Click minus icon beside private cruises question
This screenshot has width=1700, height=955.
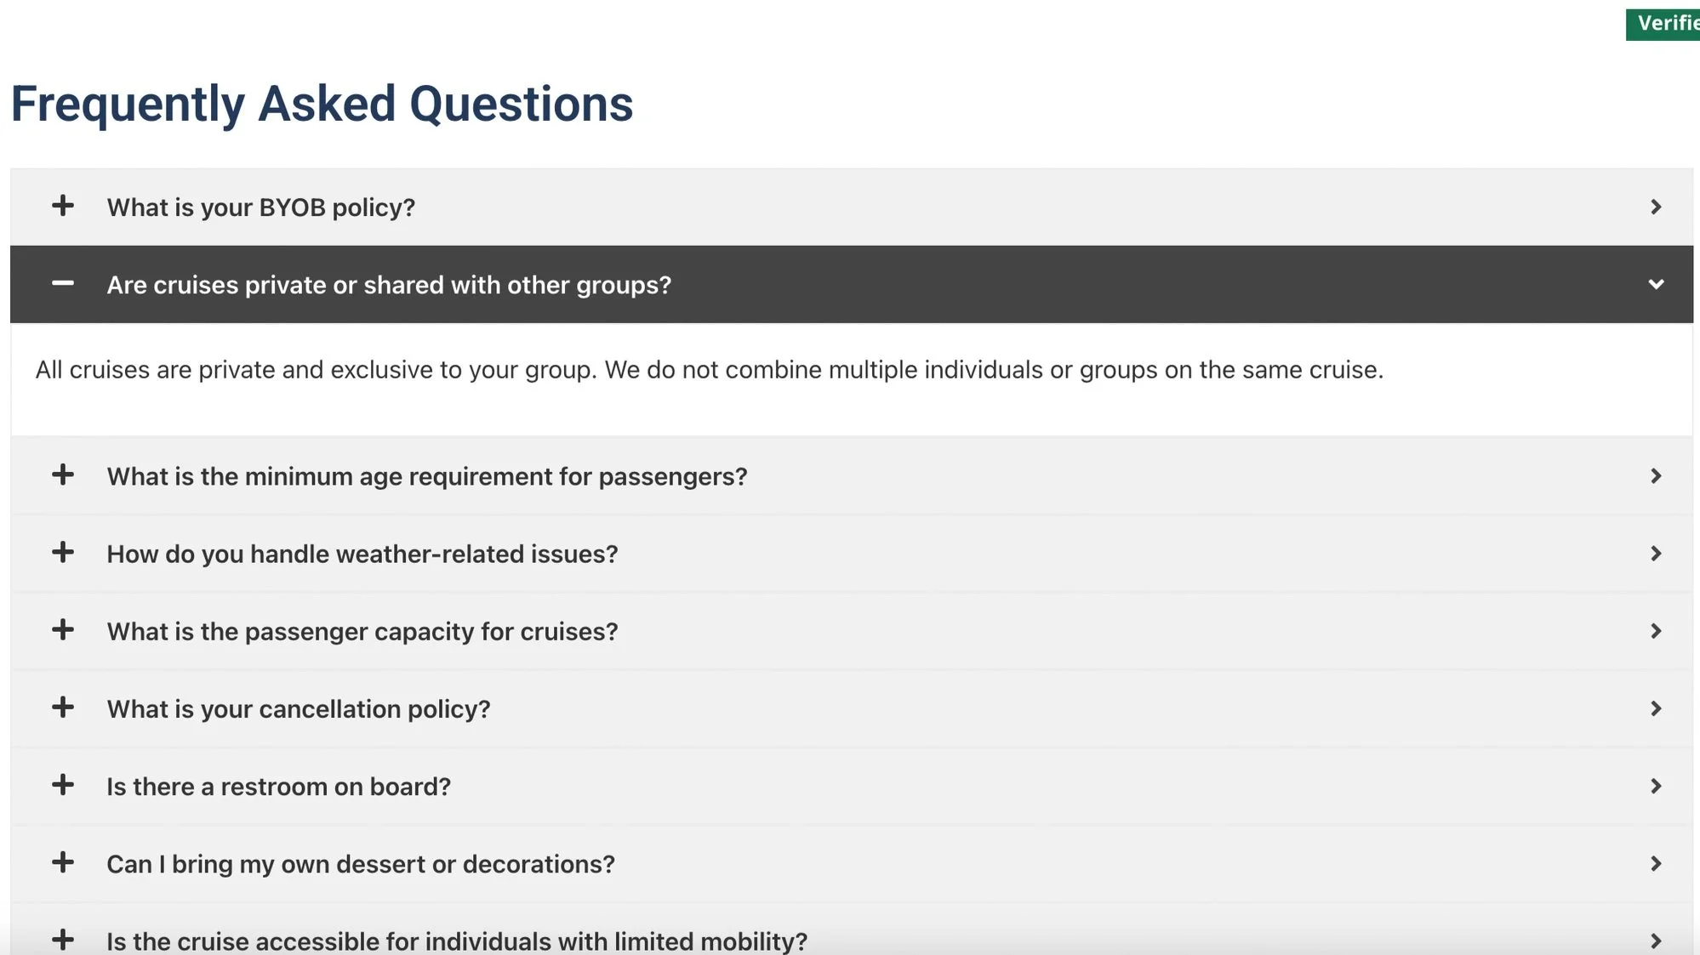click(62, 283)
